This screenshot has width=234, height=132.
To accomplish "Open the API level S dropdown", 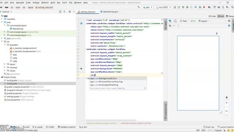I will click(x=193, y=21).
